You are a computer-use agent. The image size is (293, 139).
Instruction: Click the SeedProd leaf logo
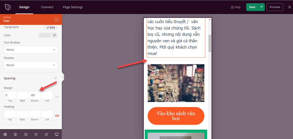pos(7,7)
